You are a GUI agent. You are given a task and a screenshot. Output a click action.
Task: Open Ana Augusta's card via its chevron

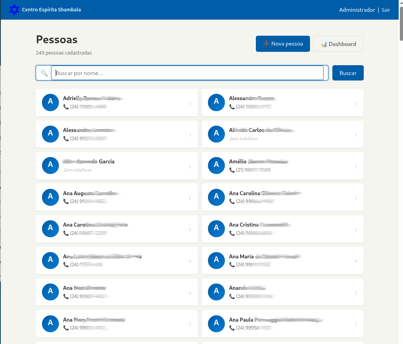pyautogui.click(x=190, y=198)
